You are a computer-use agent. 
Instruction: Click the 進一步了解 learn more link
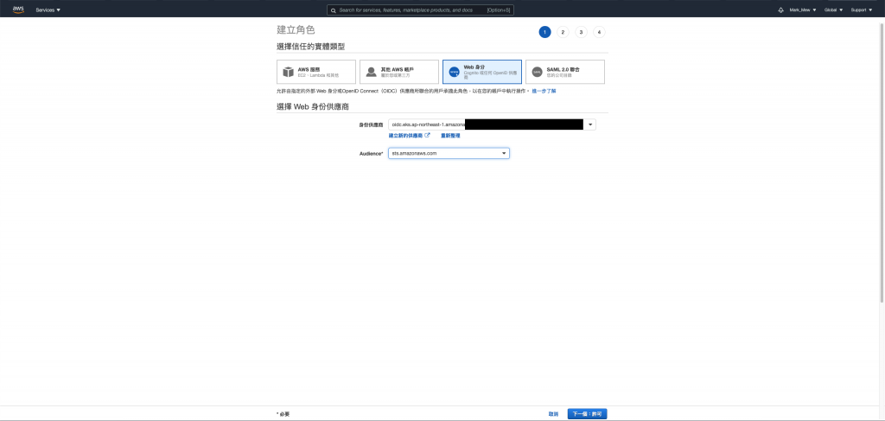pyautogui.click(x=544, y=91)
